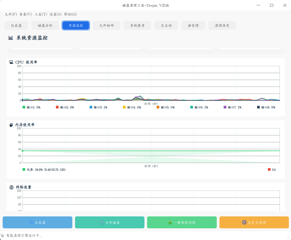Minimize the 磁盘清理工具 window
This screenshot has height=240, width=291.
(x=258, y=5)
